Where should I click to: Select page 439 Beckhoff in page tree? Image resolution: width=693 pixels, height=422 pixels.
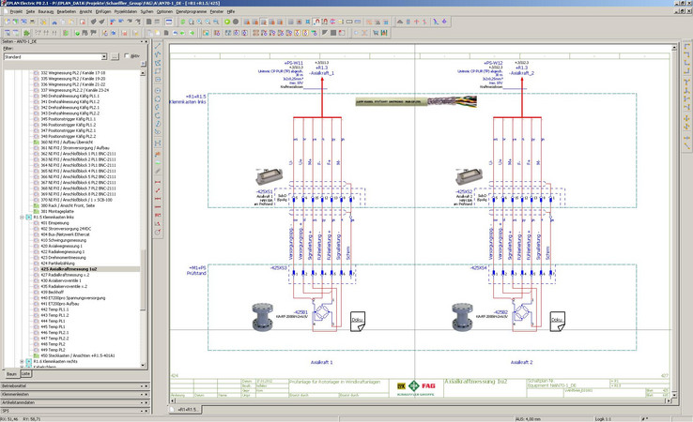pyautogui.click(x=52, y=293)
